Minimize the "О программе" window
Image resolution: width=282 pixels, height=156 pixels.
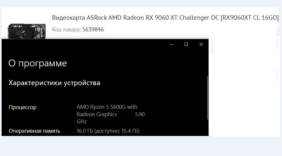tap(171, 45)
